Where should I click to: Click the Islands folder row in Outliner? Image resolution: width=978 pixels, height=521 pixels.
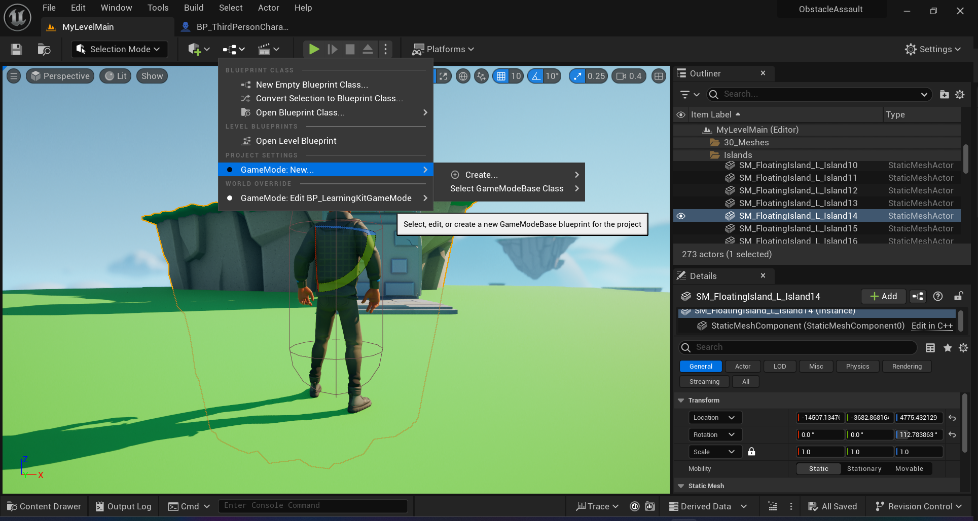click(x=817, y=155)
